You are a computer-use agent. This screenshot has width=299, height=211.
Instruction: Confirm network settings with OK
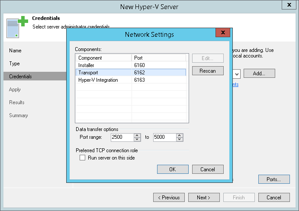tap(173, 169)
